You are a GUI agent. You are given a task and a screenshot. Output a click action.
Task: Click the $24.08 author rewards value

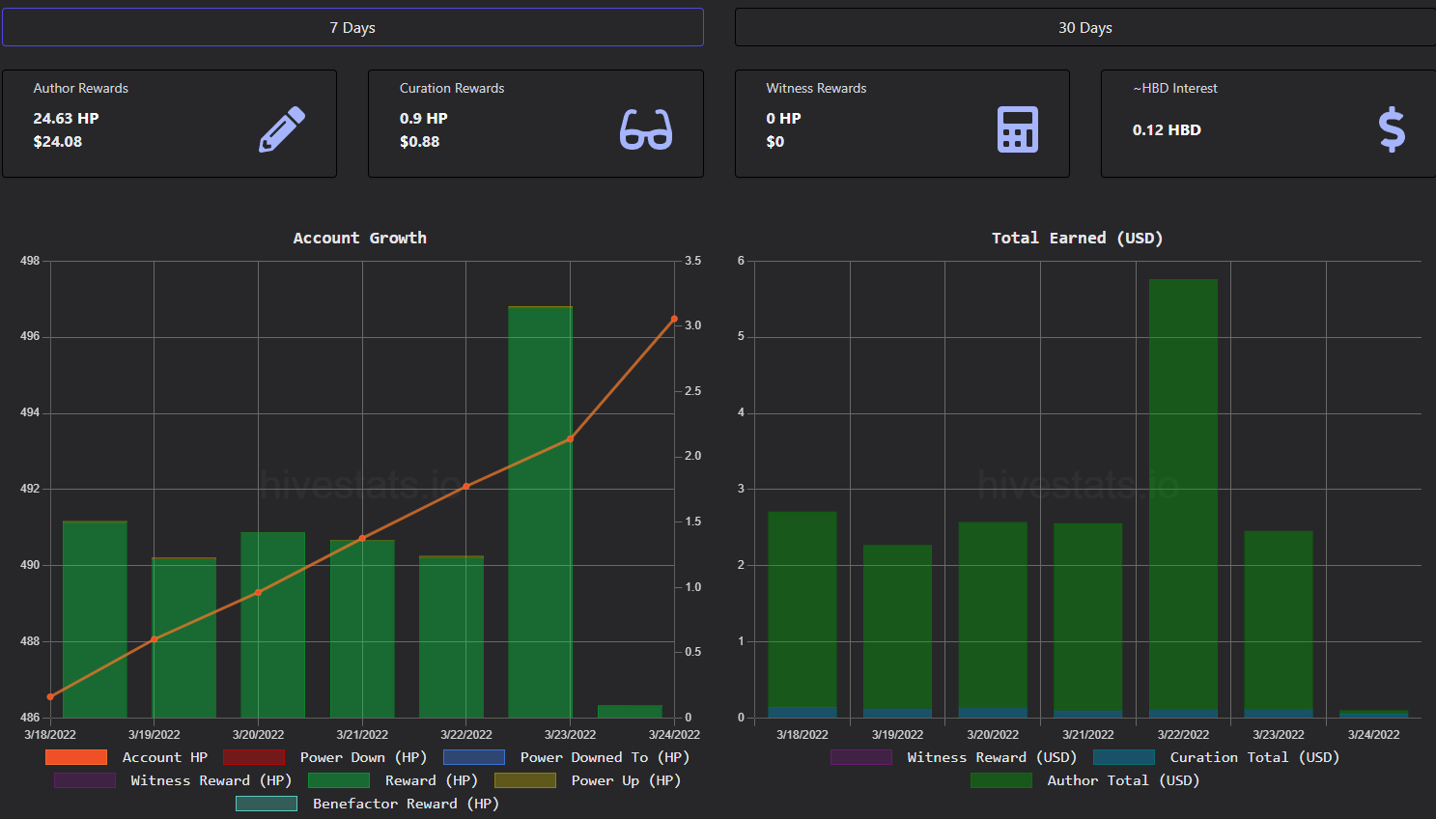(x=57, y=141)
